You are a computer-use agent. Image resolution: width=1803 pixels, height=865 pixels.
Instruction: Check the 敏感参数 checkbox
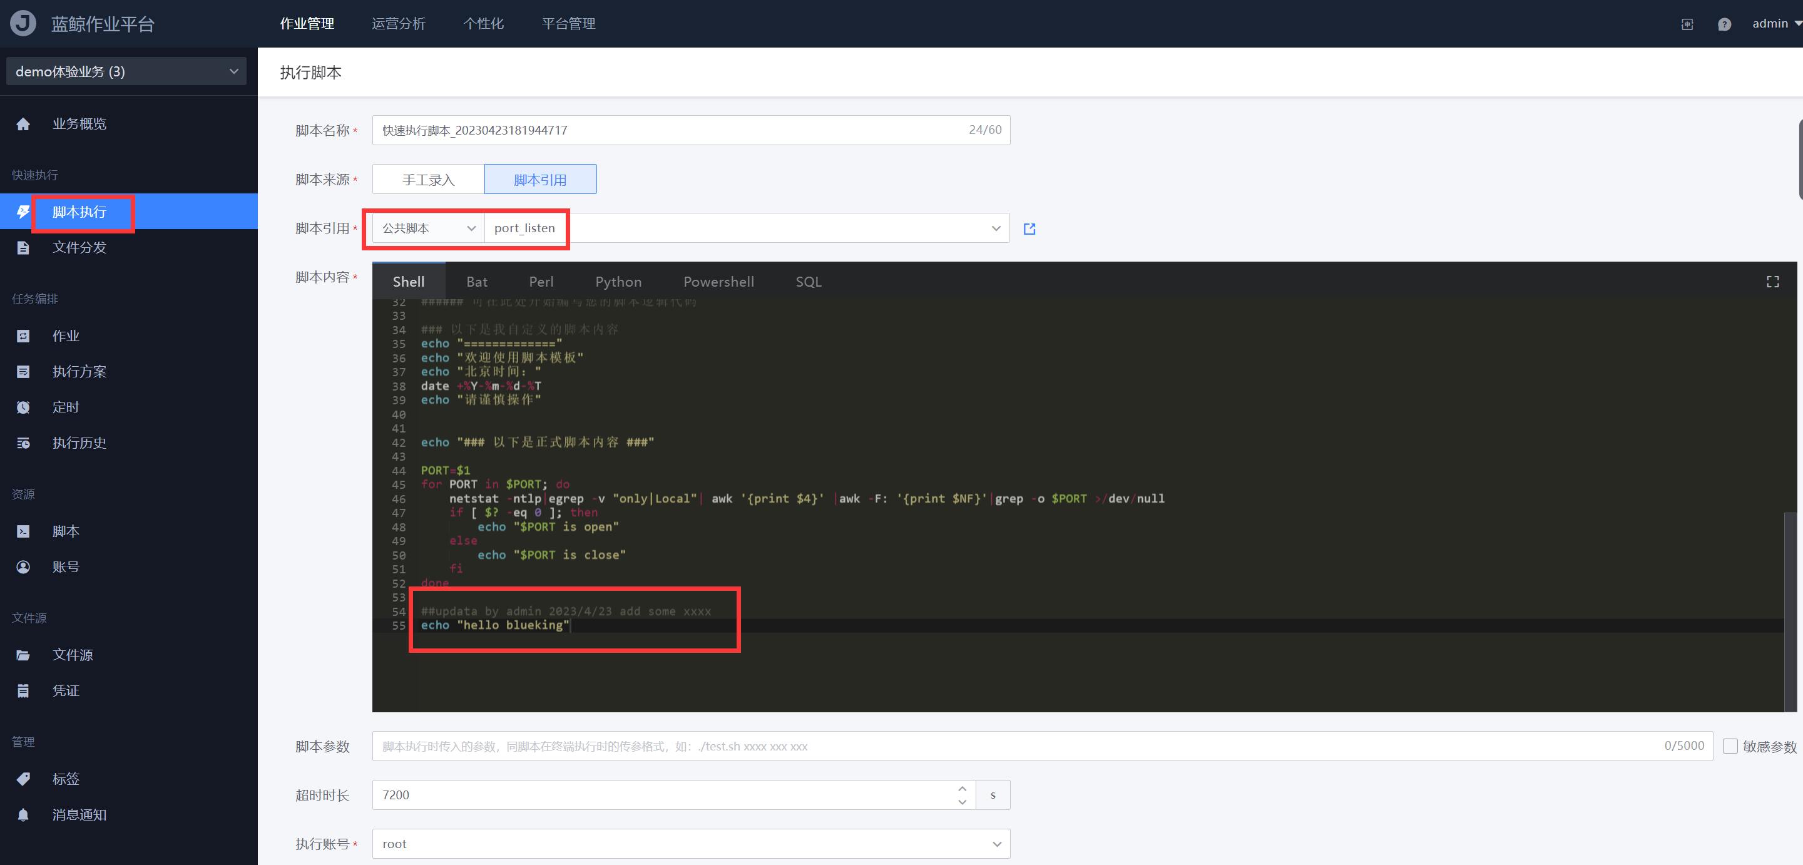coord(1730,746)
